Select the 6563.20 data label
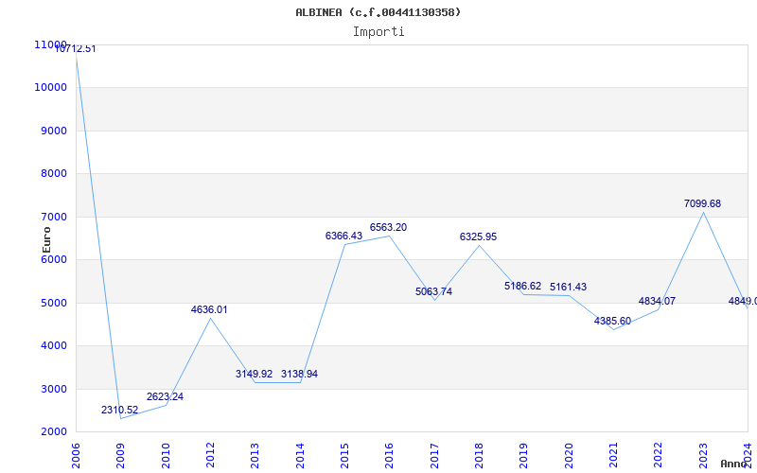Image resolution: width=757 pixels, height=473 pixels. click(389, 227)
